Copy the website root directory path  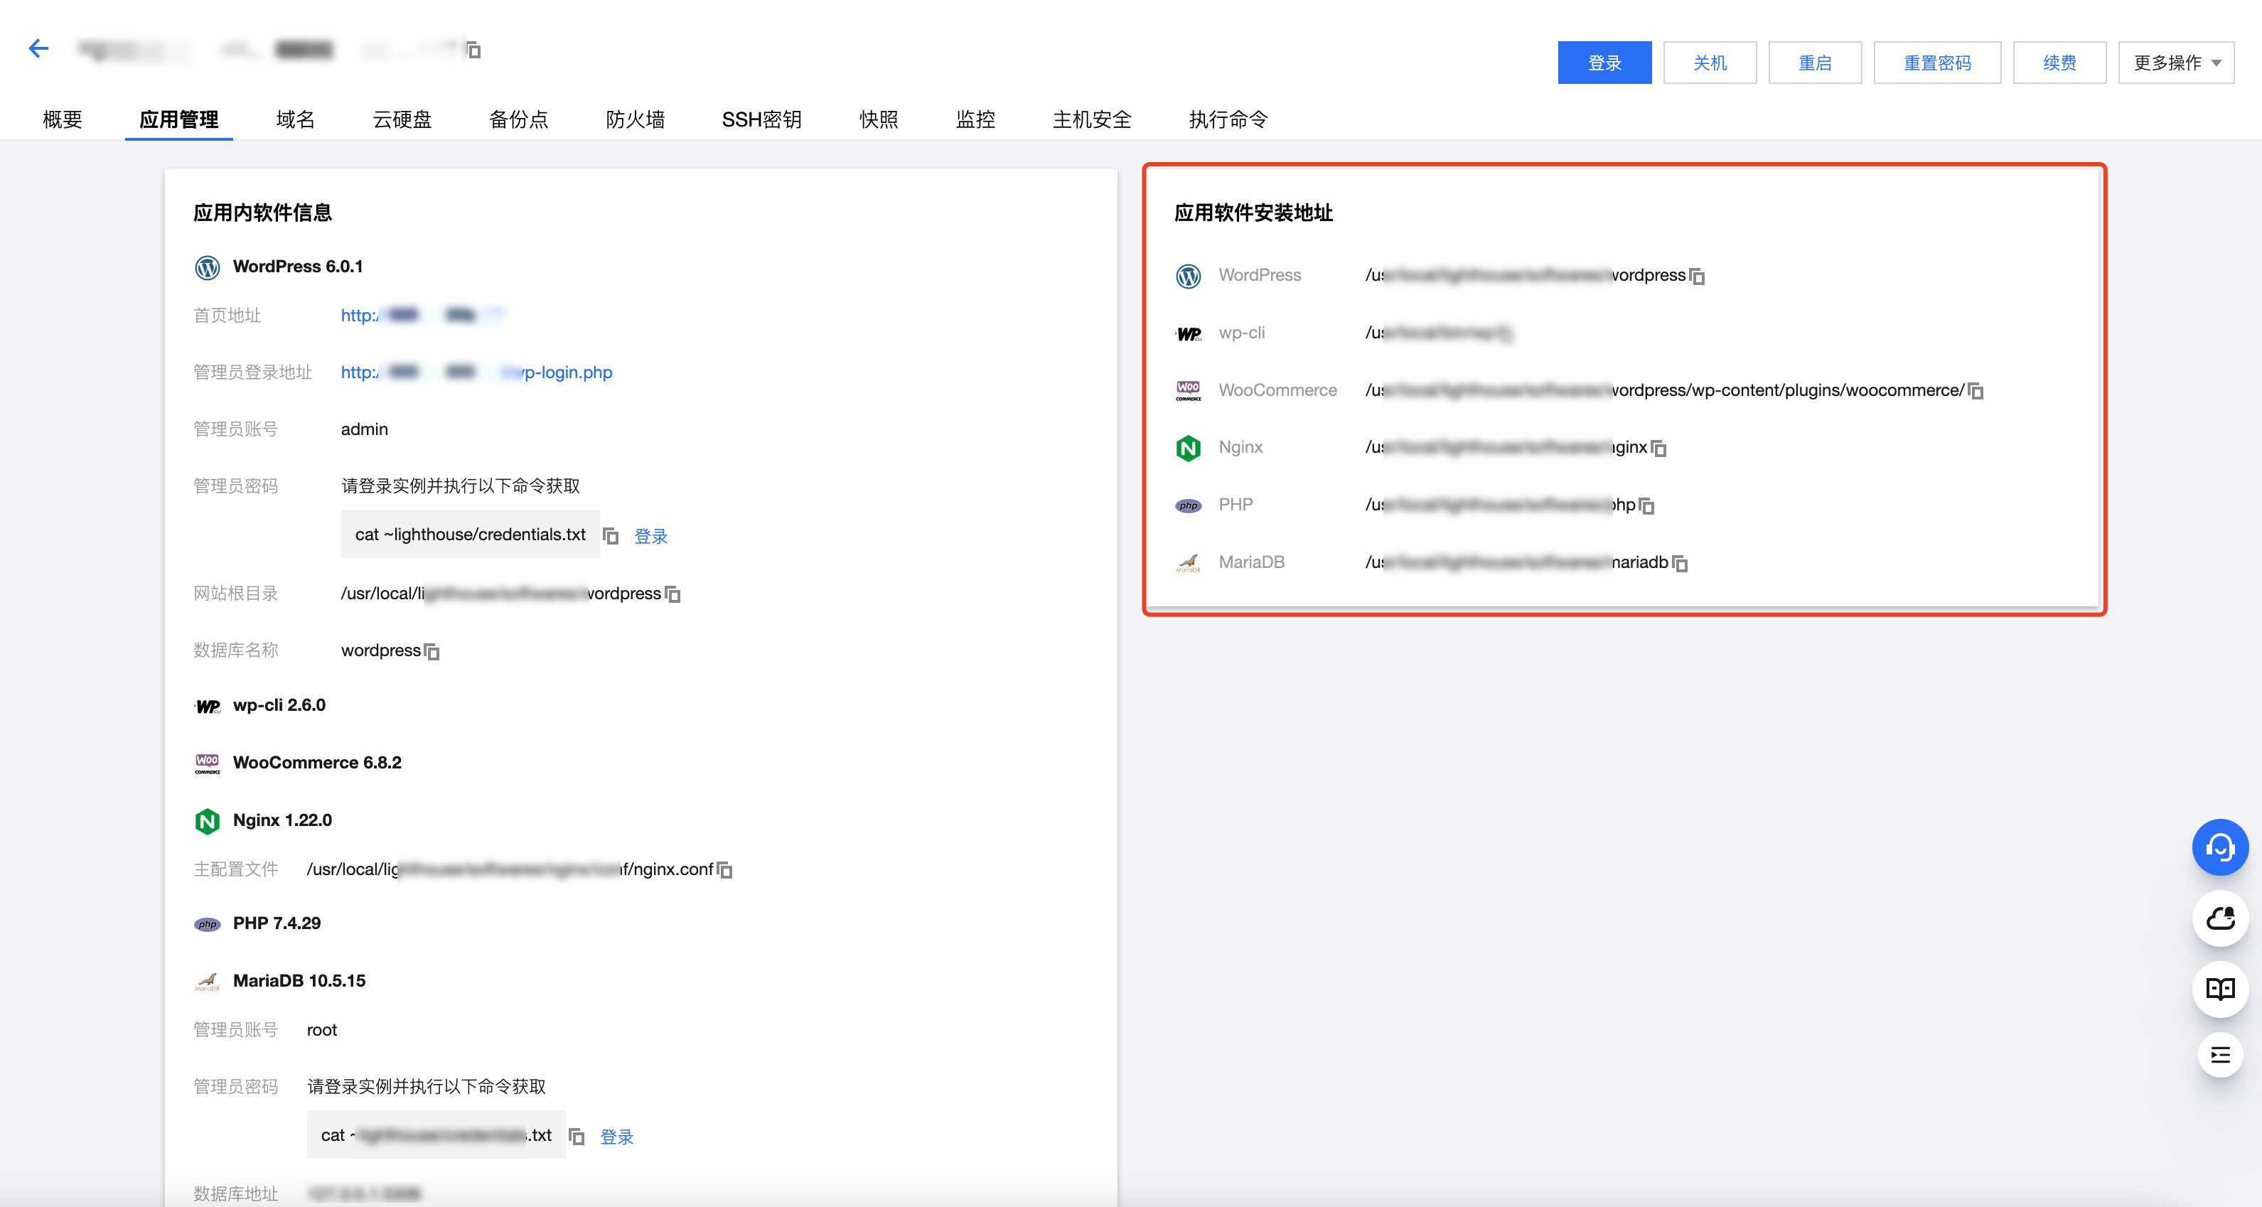coord(672,594)
